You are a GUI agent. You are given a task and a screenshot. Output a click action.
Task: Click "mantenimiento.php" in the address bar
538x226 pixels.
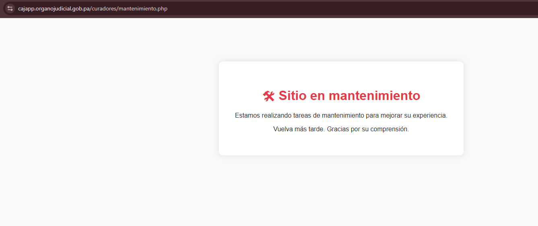pyautogui.click(x=143, y=9)
